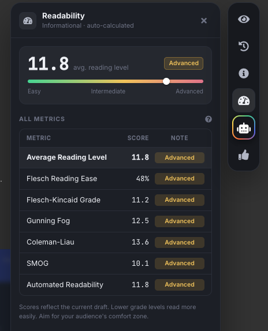The width and height of the screenshot is (268, 331).
Task: Click Advanced badge in Automated Readability row
Action: coord(180,285)
